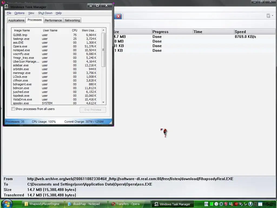The width and height of the screenshot is (277, 208).
Task: Click the End Process button
Action: coord(93,110)
